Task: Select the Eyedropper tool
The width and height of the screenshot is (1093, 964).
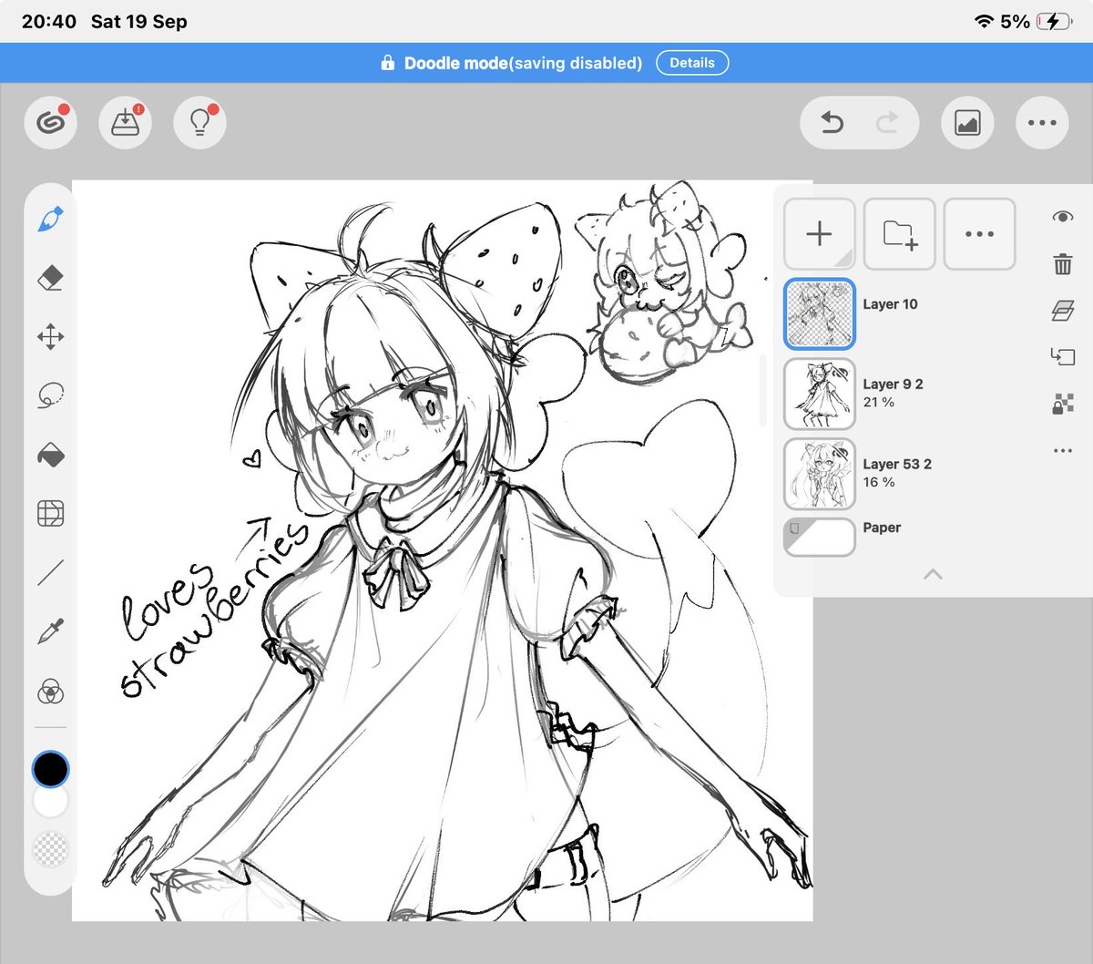Action: [51, 631]
